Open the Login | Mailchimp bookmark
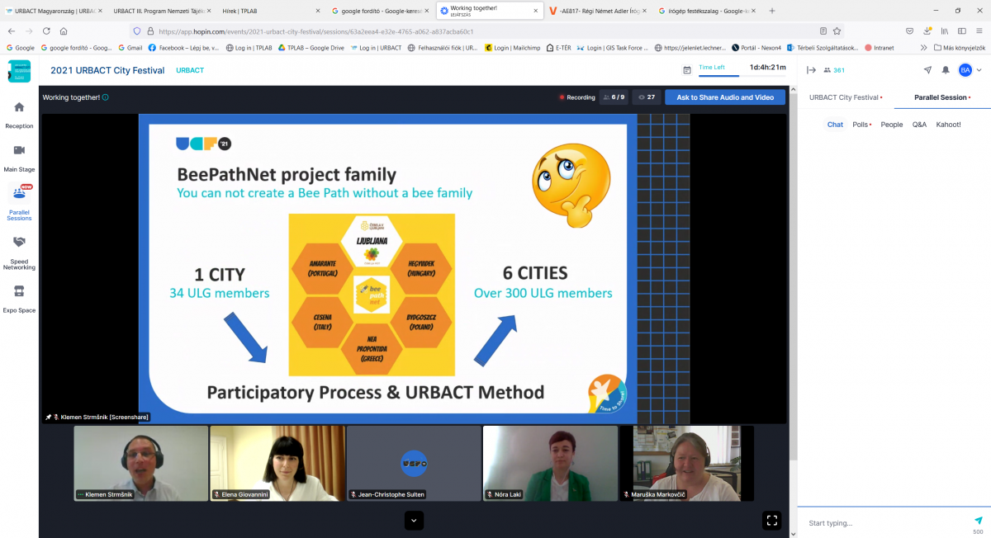This screenshot has height=538, width=991. [513, 48]
